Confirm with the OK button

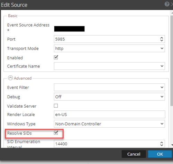pyautogui.click(x=160, y=154)
